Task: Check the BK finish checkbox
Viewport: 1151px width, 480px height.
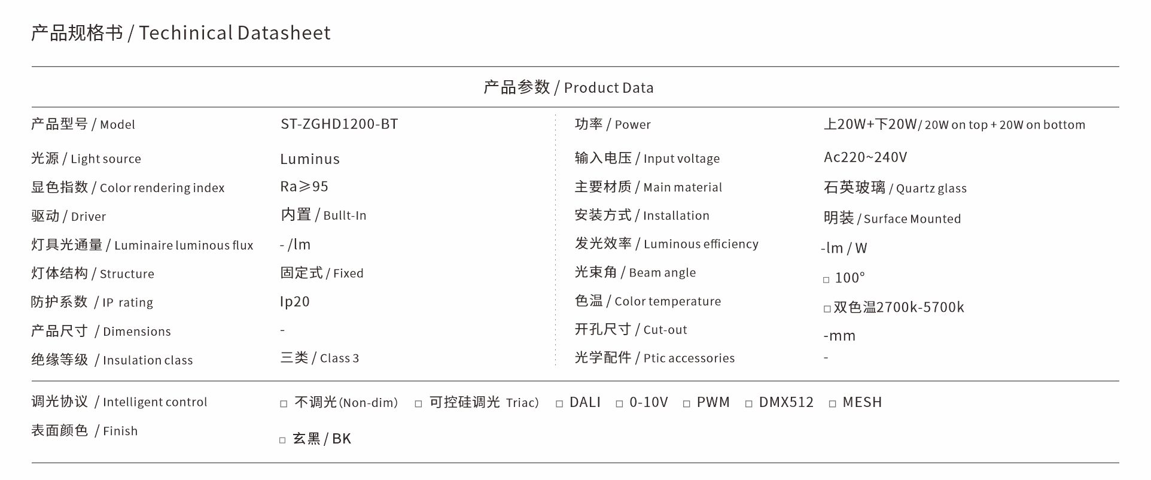Action: (282, 440)
